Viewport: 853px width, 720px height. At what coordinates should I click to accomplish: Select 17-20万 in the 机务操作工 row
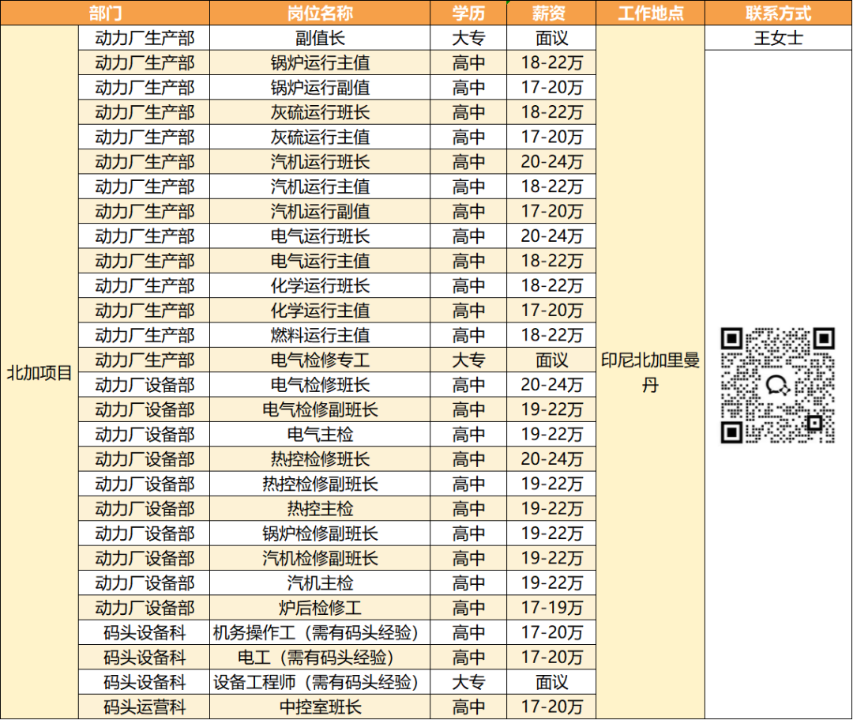551,632
